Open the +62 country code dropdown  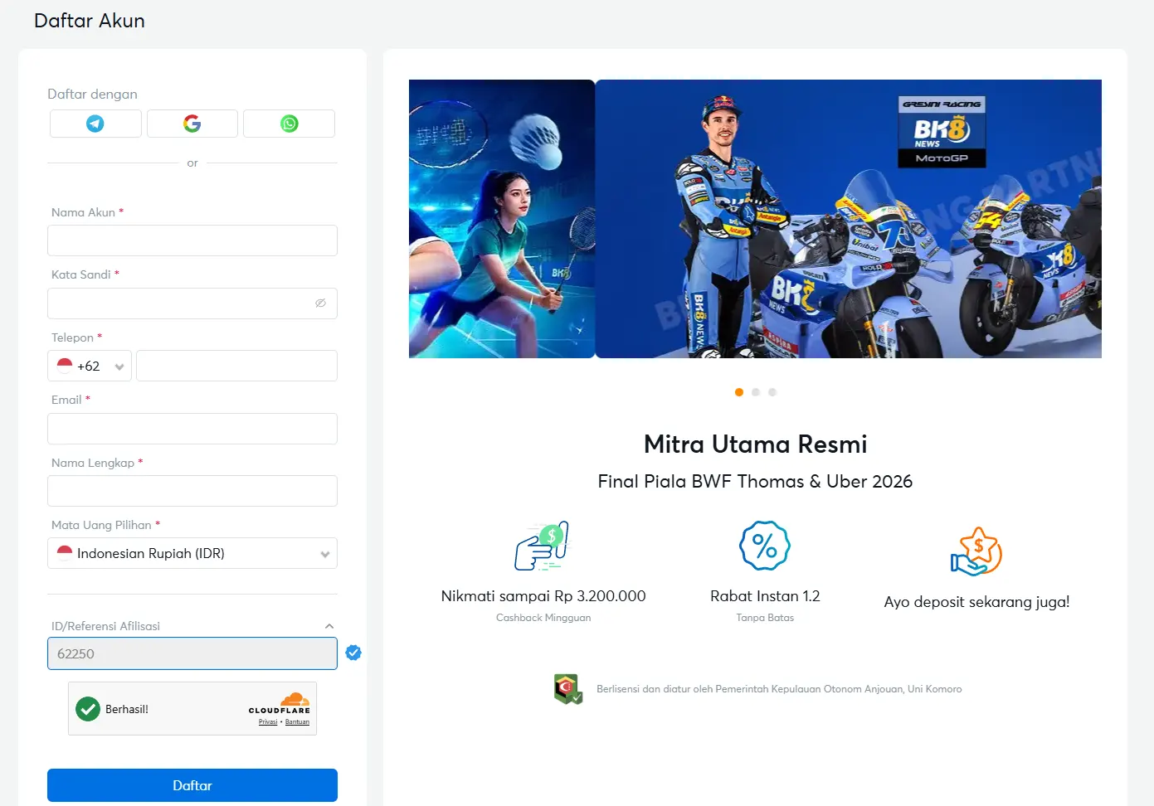coord(90,366)
